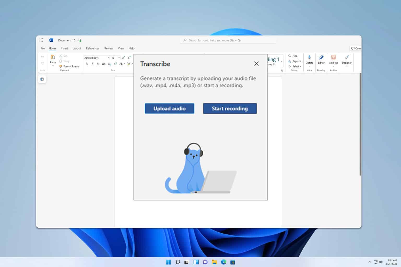Toggle underline formatting
Viewport: 401px width, 267px height.
pyautogui.click(x=98, y=64)
